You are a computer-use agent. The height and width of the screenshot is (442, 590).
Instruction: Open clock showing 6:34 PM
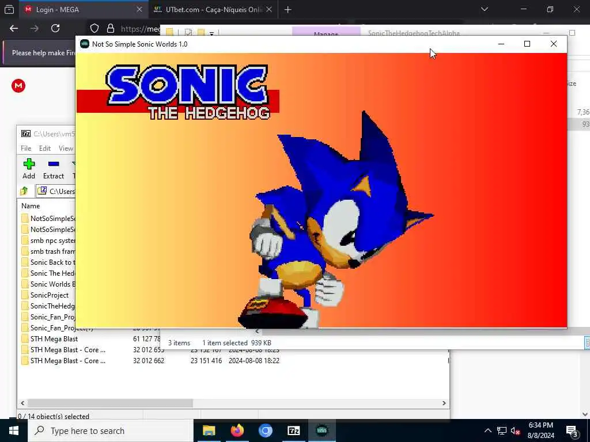pos(540,430)
